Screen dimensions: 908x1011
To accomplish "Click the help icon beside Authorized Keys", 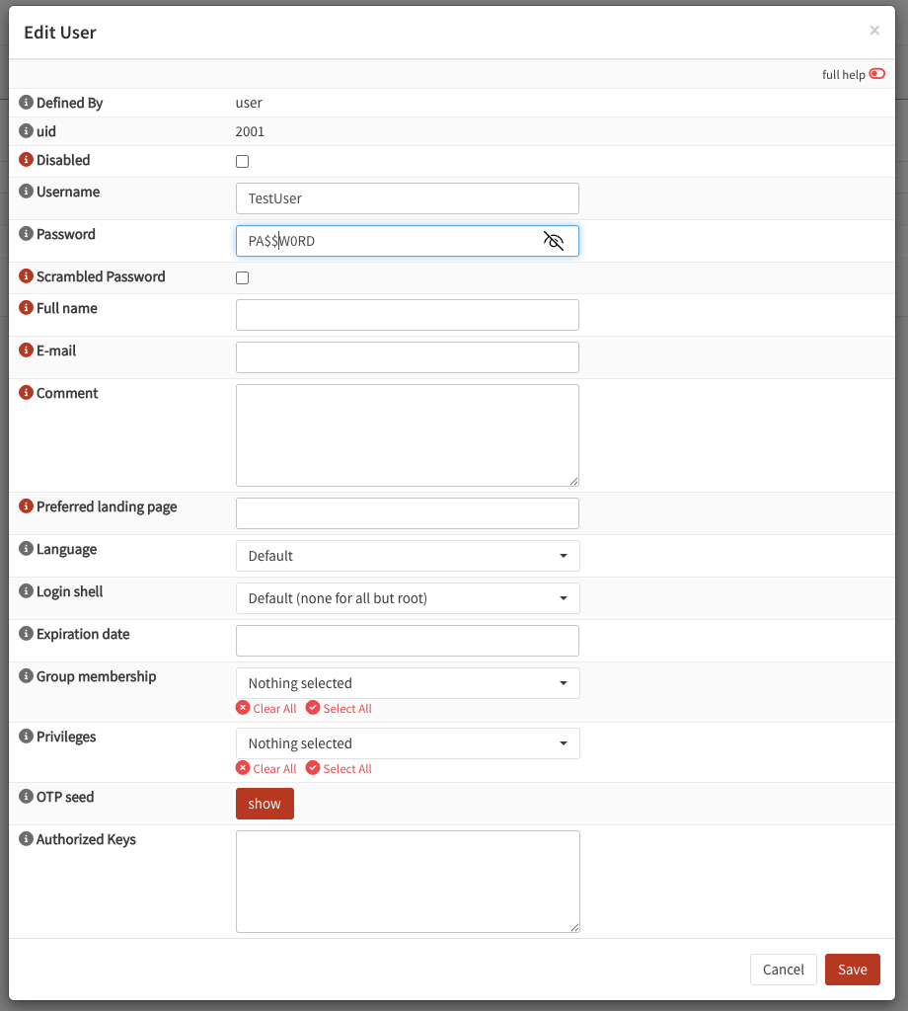I will click(27, 839).
